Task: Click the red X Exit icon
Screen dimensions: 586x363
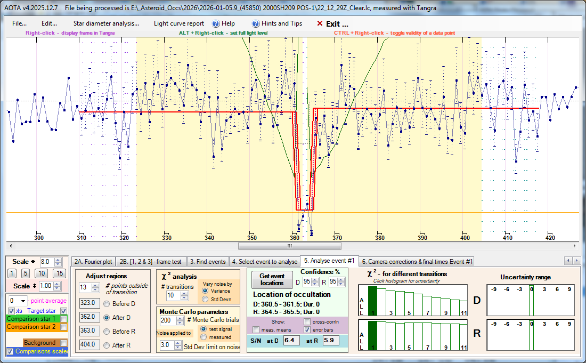Action: [x=320, y=23]
